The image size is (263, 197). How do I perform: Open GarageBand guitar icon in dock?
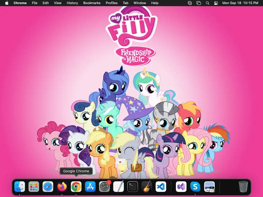click(147, 187)
